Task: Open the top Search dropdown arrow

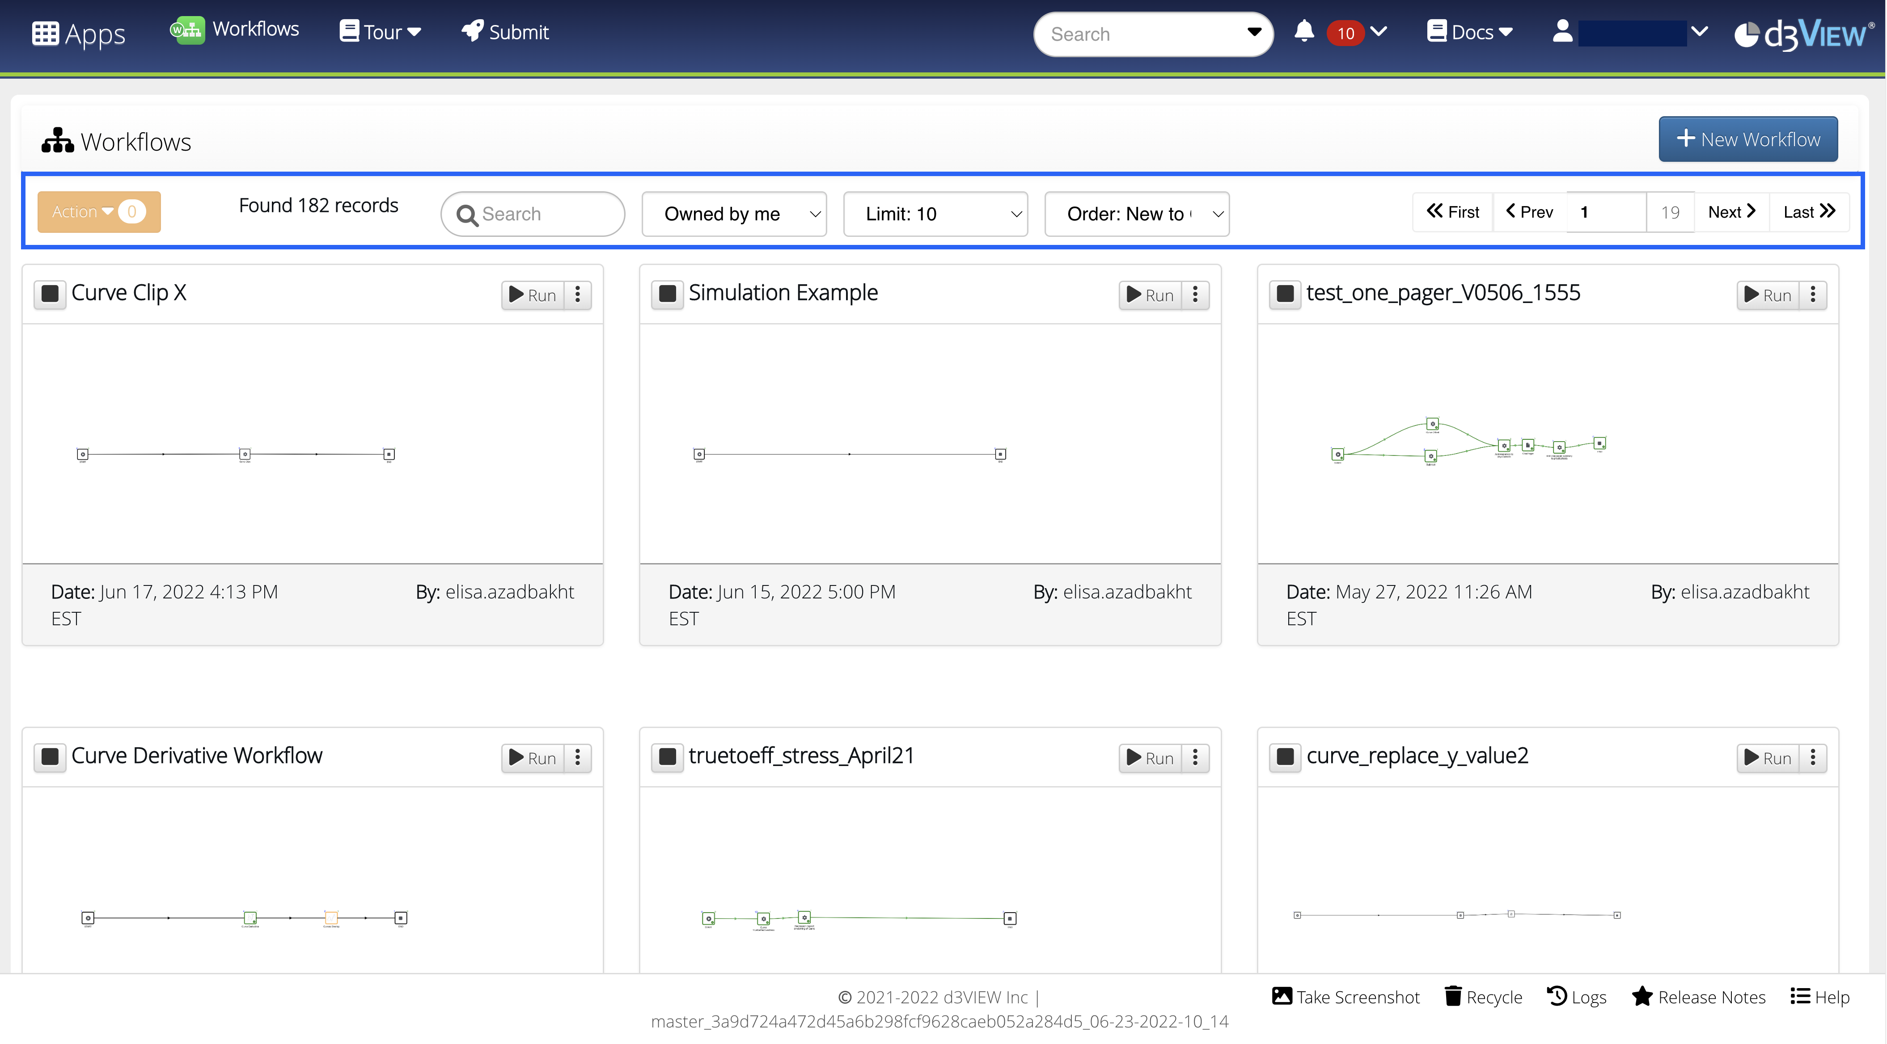Action: (x=1254, y=32)
